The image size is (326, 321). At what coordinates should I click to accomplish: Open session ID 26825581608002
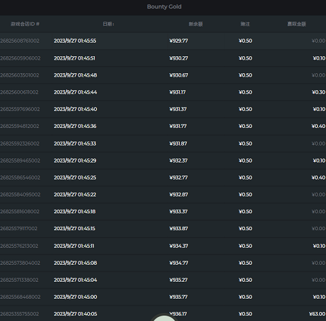click(20, 211)
